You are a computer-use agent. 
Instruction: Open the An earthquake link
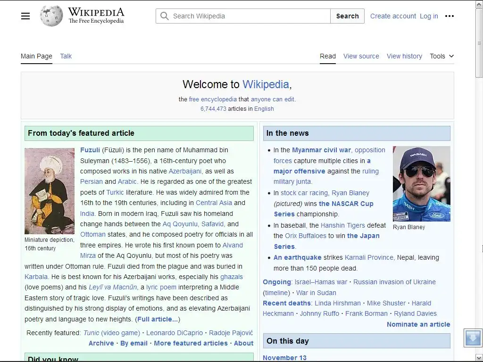(x=297, y=257)
